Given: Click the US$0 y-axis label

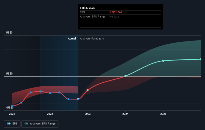Looking at the screenshot, I should tap(9, 73).
